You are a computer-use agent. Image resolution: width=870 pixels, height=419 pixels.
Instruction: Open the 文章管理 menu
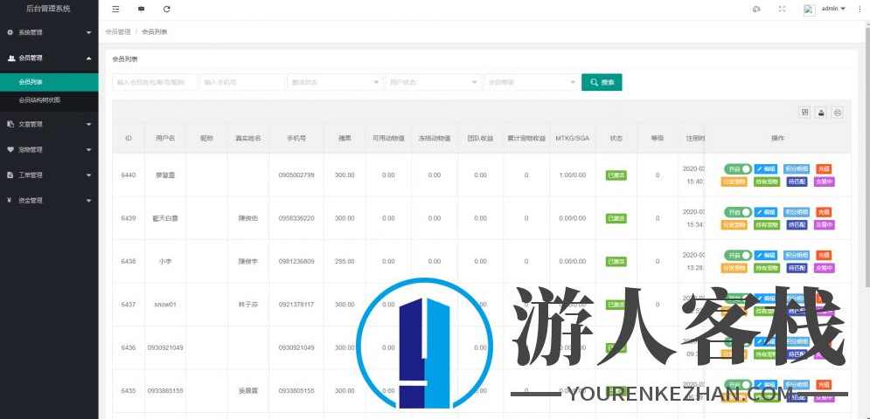pyautogui.click(x=49, y=124)
